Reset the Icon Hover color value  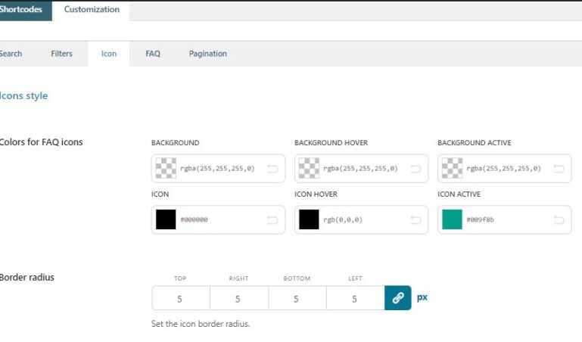click(415, 220)
